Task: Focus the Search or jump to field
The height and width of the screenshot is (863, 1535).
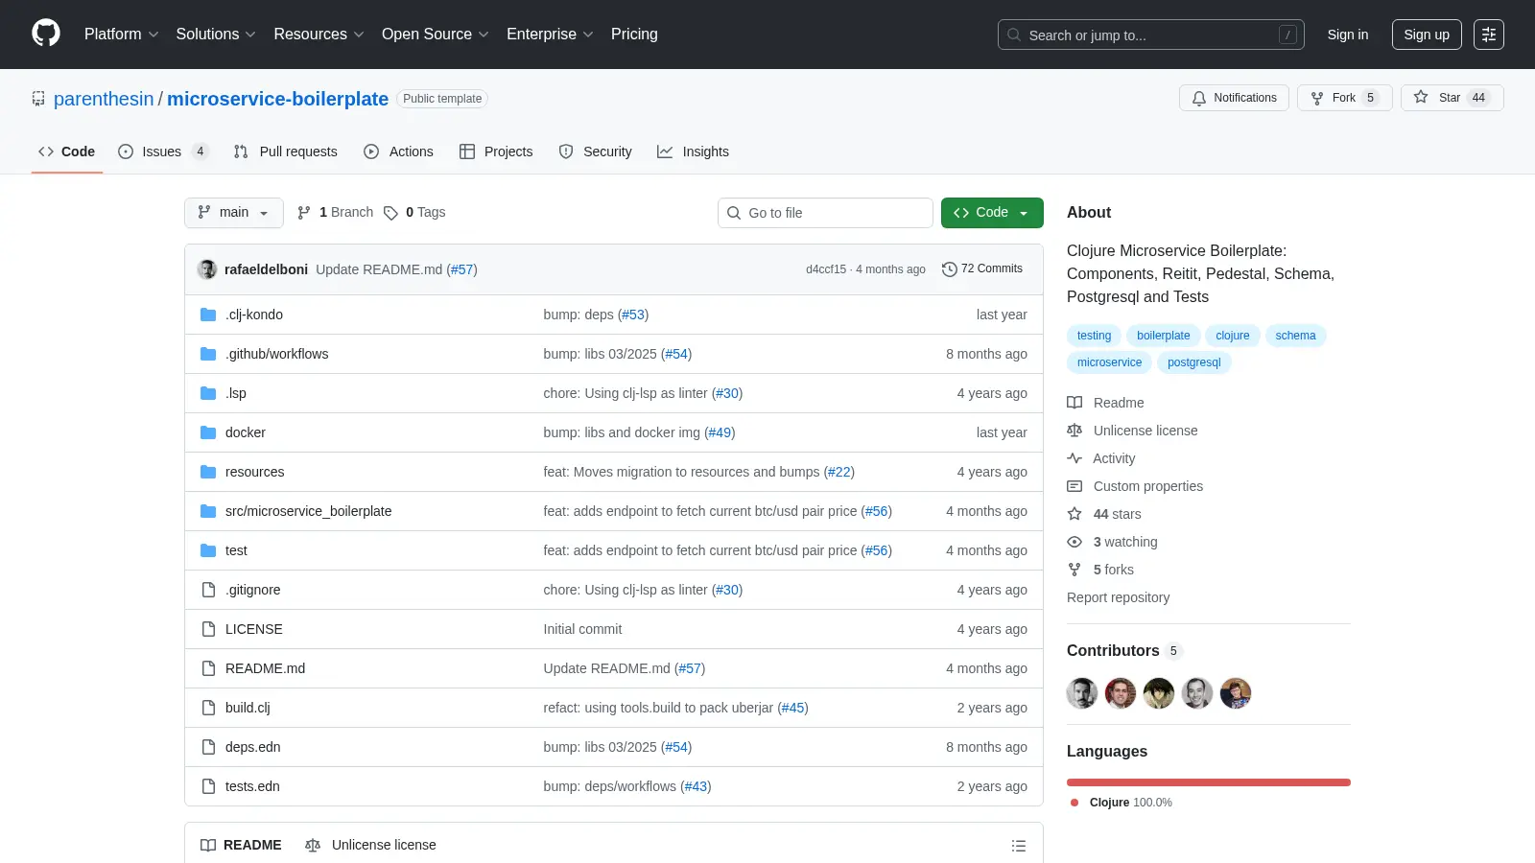Action: click(x=1151, y=35)
